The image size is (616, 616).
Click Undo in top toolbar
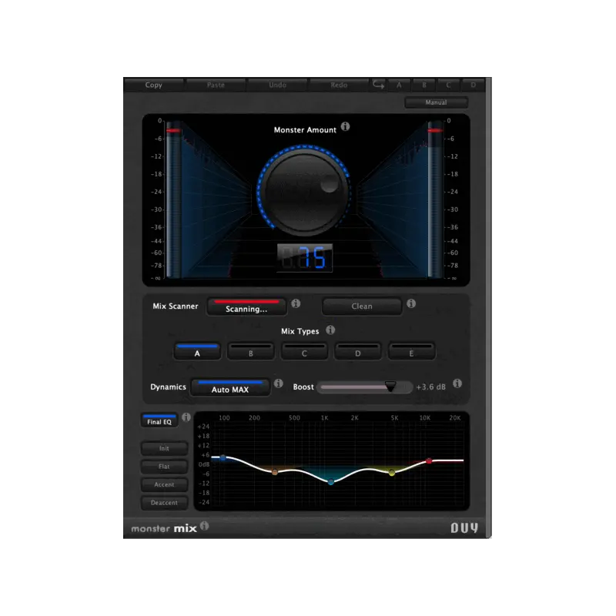point(277,85)
